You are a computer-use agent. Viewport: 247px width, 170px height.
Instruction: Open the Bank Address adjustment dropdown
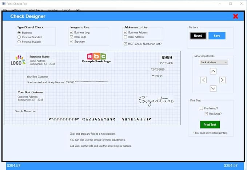pyautogui.click(x=214, y=62)
